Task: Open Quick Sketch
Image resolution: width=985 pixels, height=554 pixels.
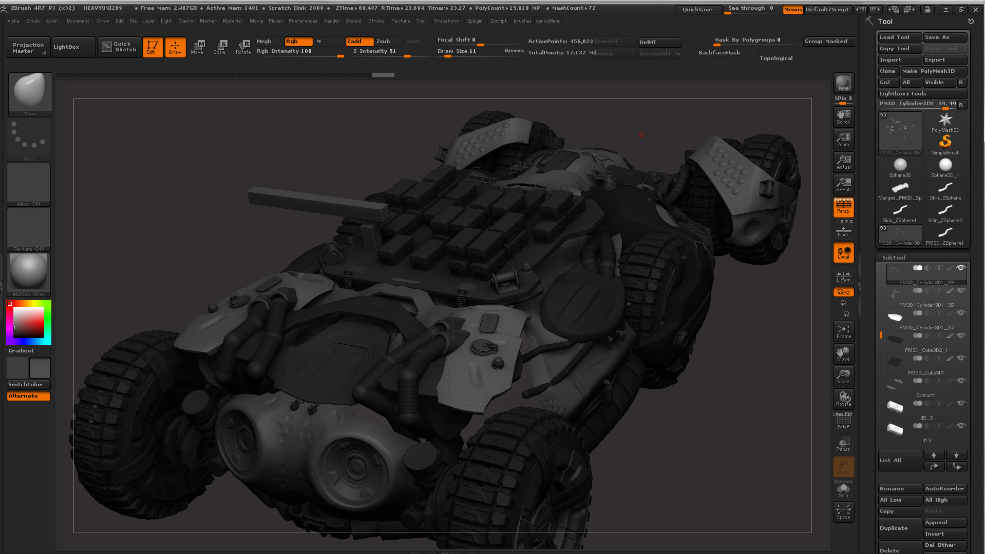Action: click(x=119, y=47)
